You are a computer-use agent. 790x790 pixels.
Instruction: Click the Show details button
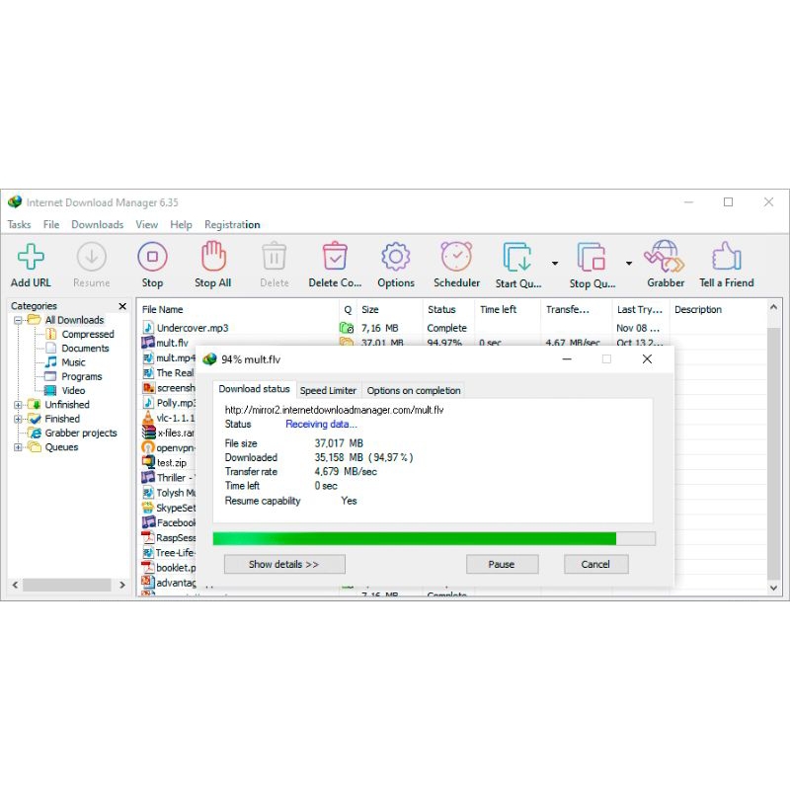coord(284,564)
